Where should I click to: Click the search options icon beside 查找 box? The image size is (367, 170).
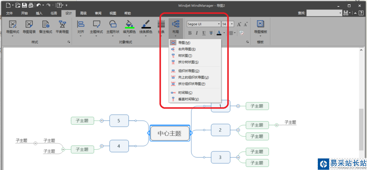pyautogui.click(x=346, y=13)
